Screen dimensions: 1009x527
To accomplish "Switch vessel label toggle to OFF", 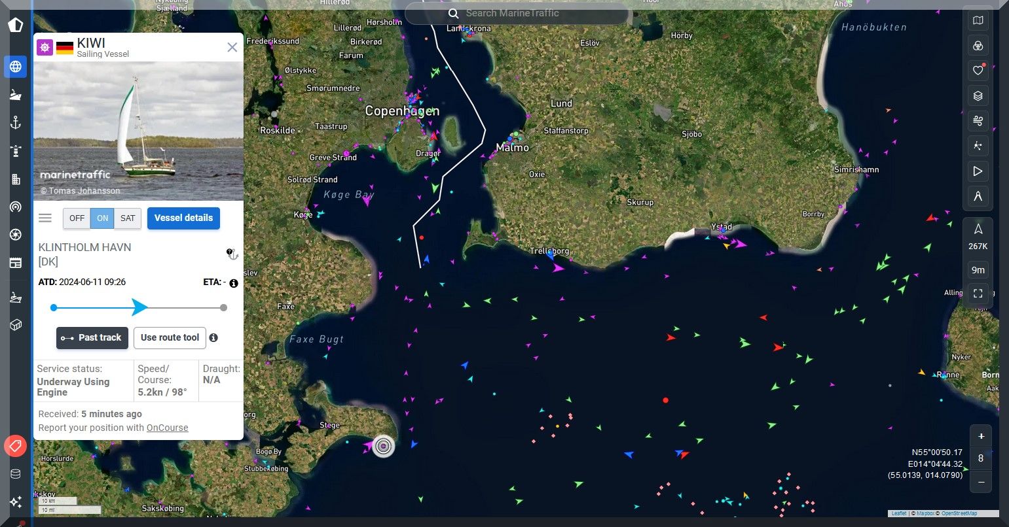I will [77, 218].
